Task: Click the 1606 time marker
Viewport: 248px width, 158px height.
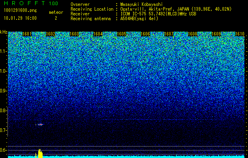Action: pos(145,34)
